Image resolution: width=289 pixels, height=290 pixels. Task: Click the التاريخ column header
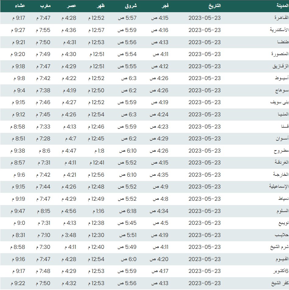214,6
